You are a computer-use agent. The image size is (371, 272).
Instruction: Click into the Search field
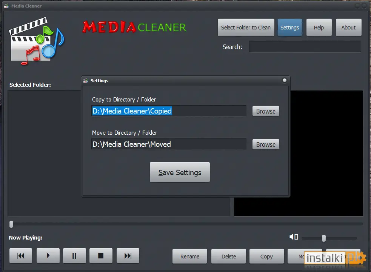click(305, 47)
